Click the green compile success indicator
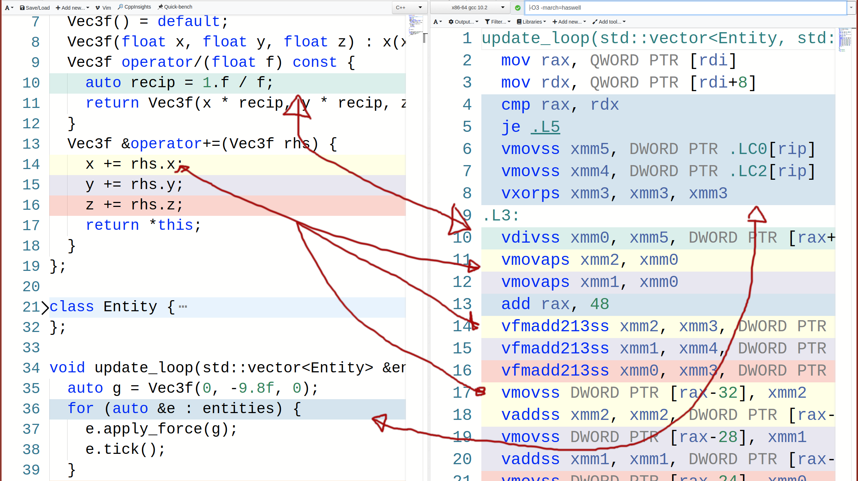This screenshot has width=858, height=481. (x=517, y=8)
